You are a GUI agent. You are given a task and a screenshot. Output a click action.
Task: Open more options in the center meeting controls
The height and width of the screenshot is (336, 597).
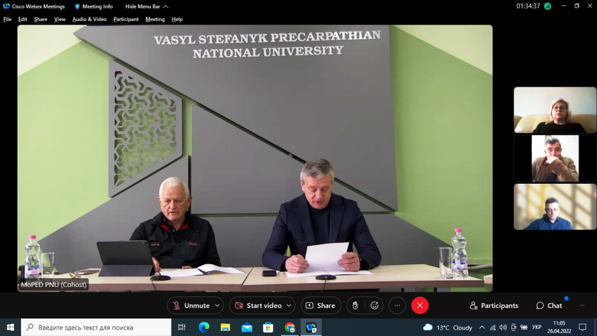(x=397, y=306)
